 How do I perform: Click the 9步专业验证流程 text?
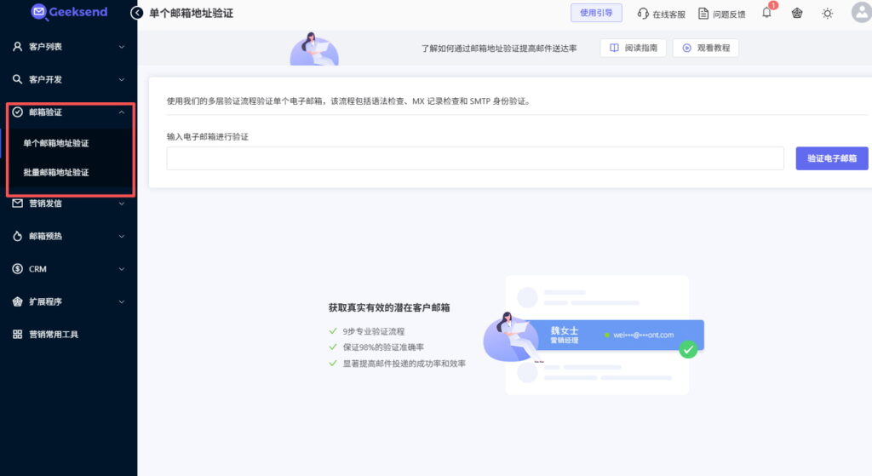pos(374,331)
